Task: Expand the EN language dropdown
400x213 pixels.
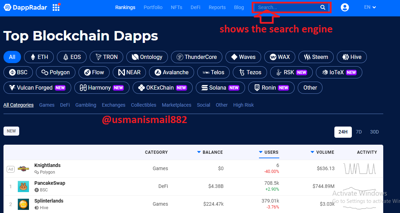Action: tap(370, 7)
